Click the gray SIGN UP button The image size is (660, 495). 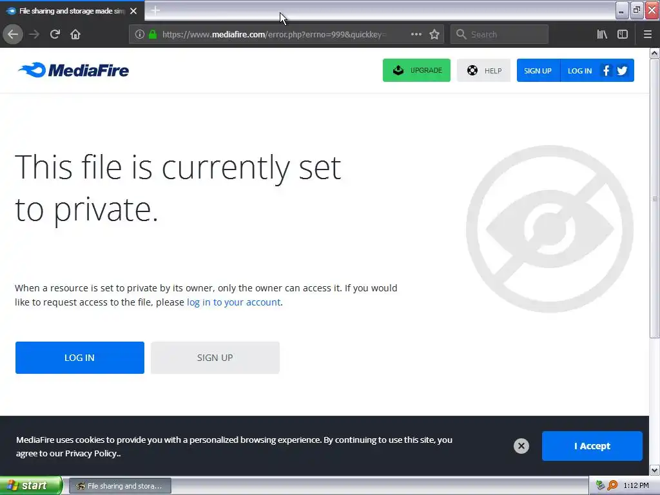tap(215, 357)
